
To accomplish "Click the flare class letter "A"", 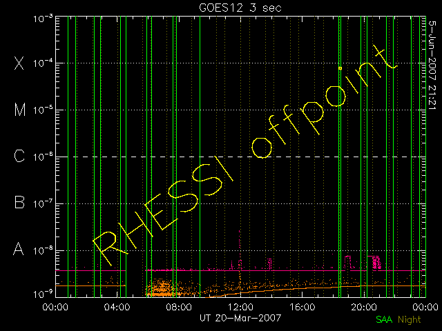I will point(19,249).
